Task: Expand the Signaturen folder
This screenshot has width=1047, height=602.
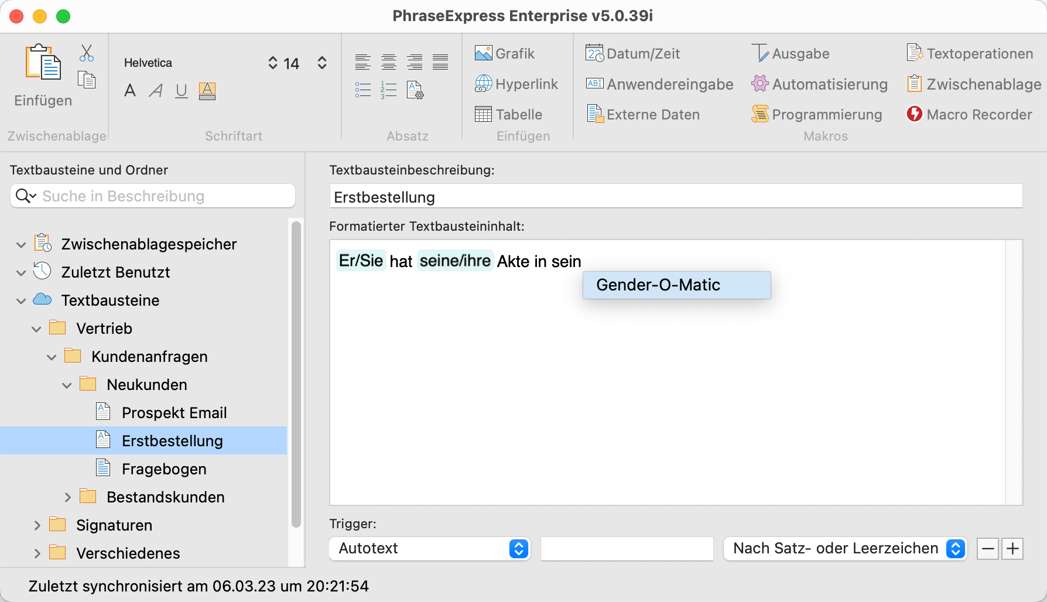Action: tap(37, 525)
